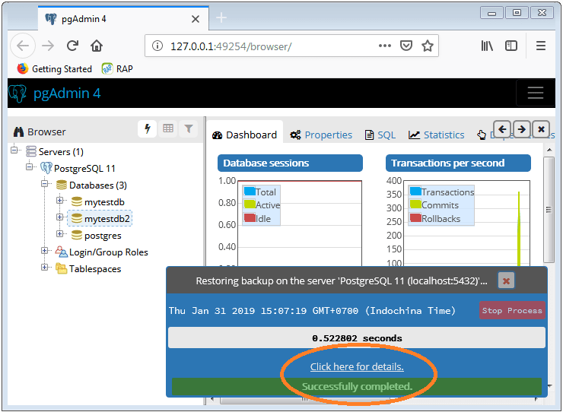This screenshot has height=412, width=563.
Task: Close the panel with the X button
Action: coord(541,129)
